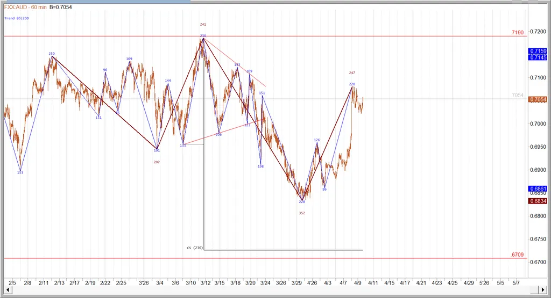Select the red 6709 support level label
This screenshot has width=551, height=298.
pyautogui.click(x=517, y=255)
